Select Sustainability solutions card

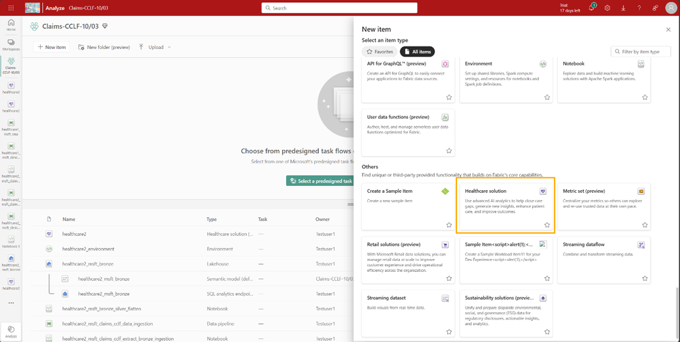coord(506,313)
